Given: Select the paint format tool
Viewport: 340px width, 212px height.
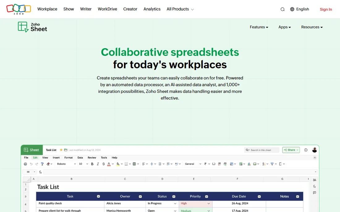Looking at the screenshot, I should 42,164.
